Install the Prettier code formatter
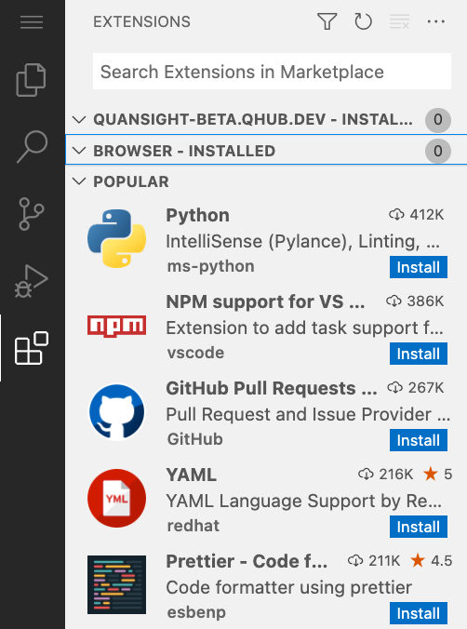 (x=419, y=613)
